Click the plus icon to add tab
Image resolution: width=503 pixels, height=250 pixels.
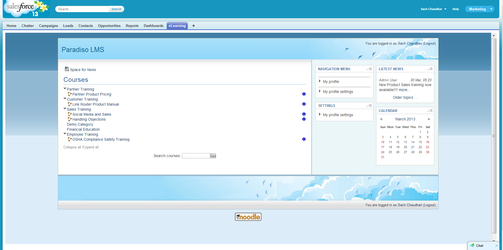pyautogui.click(x=193, y=26)
